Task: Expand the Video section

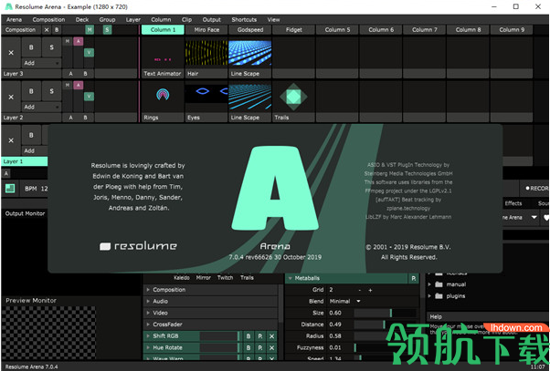Action: (x=148, y=313)
